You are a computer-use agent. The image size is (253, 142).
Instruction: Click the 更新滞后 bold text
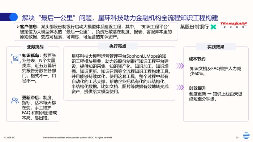point(30,98)
